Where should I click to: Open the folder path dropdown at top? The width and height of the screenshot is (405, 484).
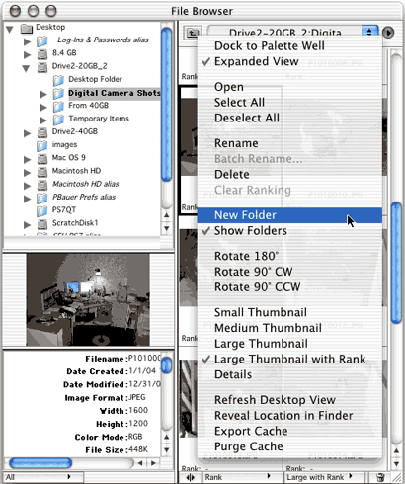point(293,32)
